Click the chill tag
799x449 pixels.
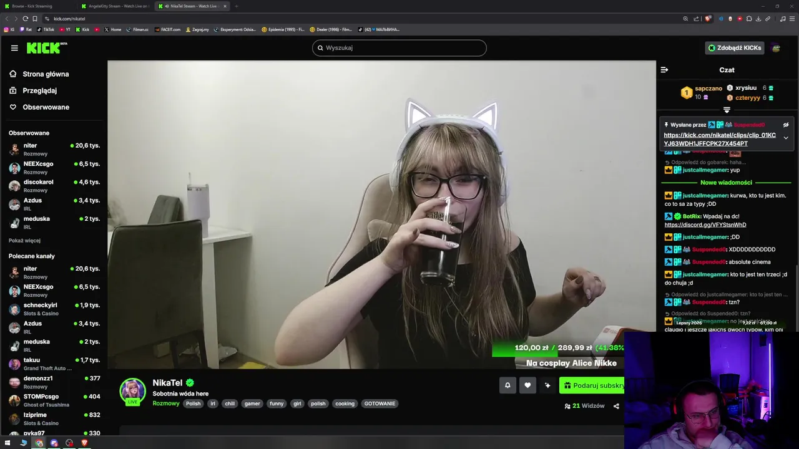(x=230, y=403)
